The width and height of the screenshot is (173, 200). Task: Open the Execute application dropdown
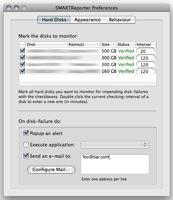pos(115,145)
